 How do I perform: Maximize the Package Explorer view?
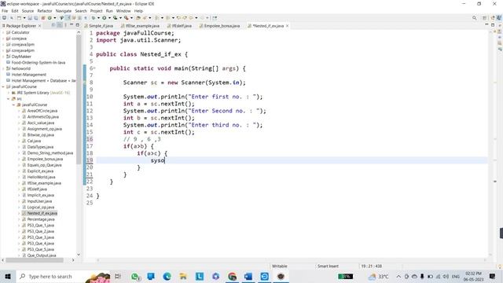tap(77, 24)
